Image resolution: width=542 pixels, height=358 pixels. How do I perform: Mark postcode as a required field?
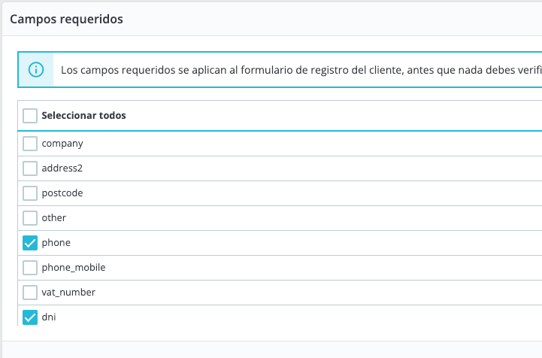pyautogui.click(x=30, y=193)
